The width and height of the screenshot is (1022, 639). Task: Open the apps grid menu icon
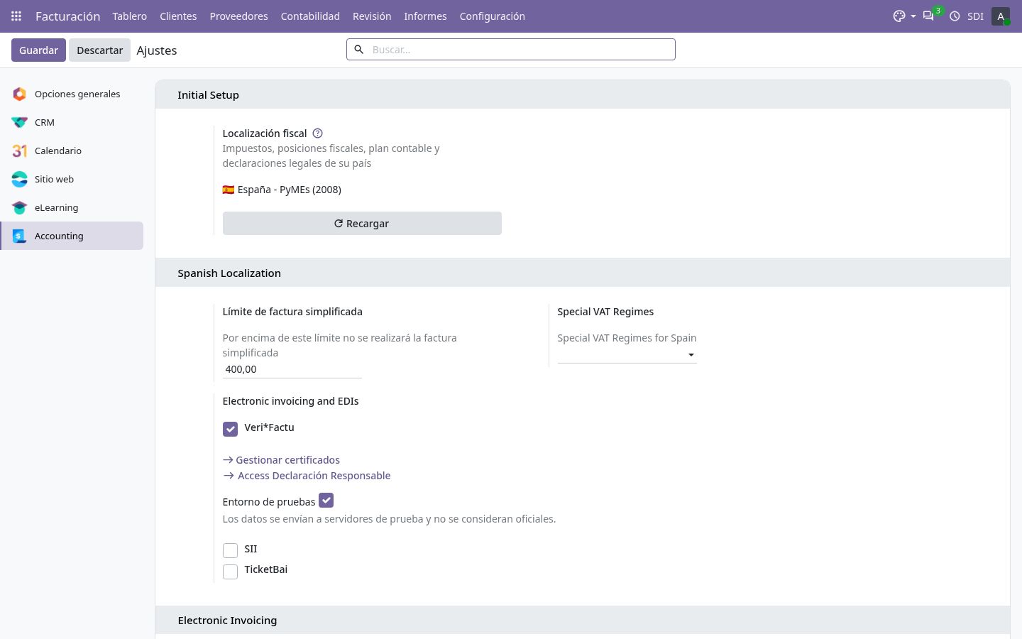point(16,16)
